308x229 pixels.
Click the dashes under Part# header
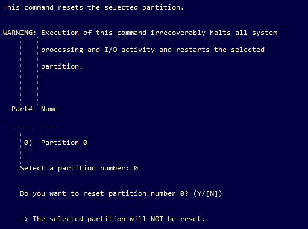(x=22, y=126)
